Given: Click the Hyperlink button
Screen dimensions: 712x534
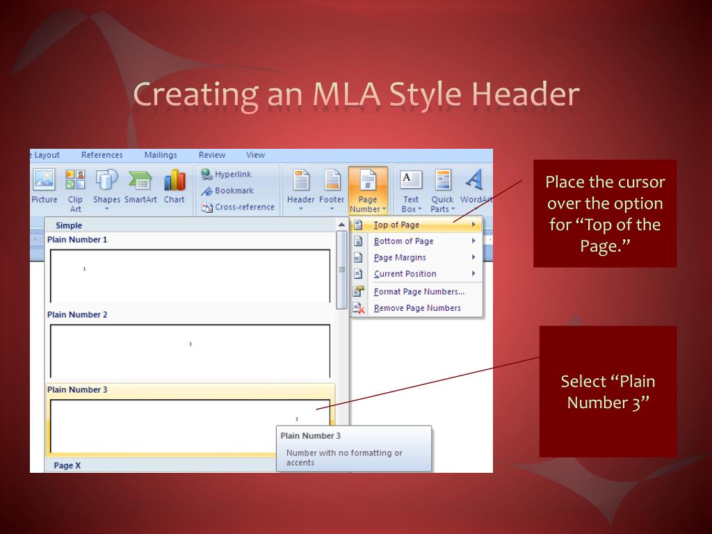Looking at the screenshot, I should tap(226, 175).
